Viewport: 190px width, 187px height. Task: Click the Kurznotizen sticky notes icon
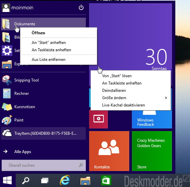click(7, 107)
